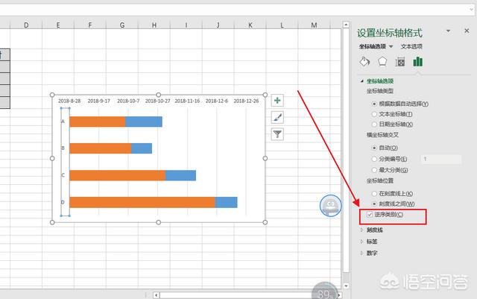Click the 分类编号 input field

tap(440, 159)
